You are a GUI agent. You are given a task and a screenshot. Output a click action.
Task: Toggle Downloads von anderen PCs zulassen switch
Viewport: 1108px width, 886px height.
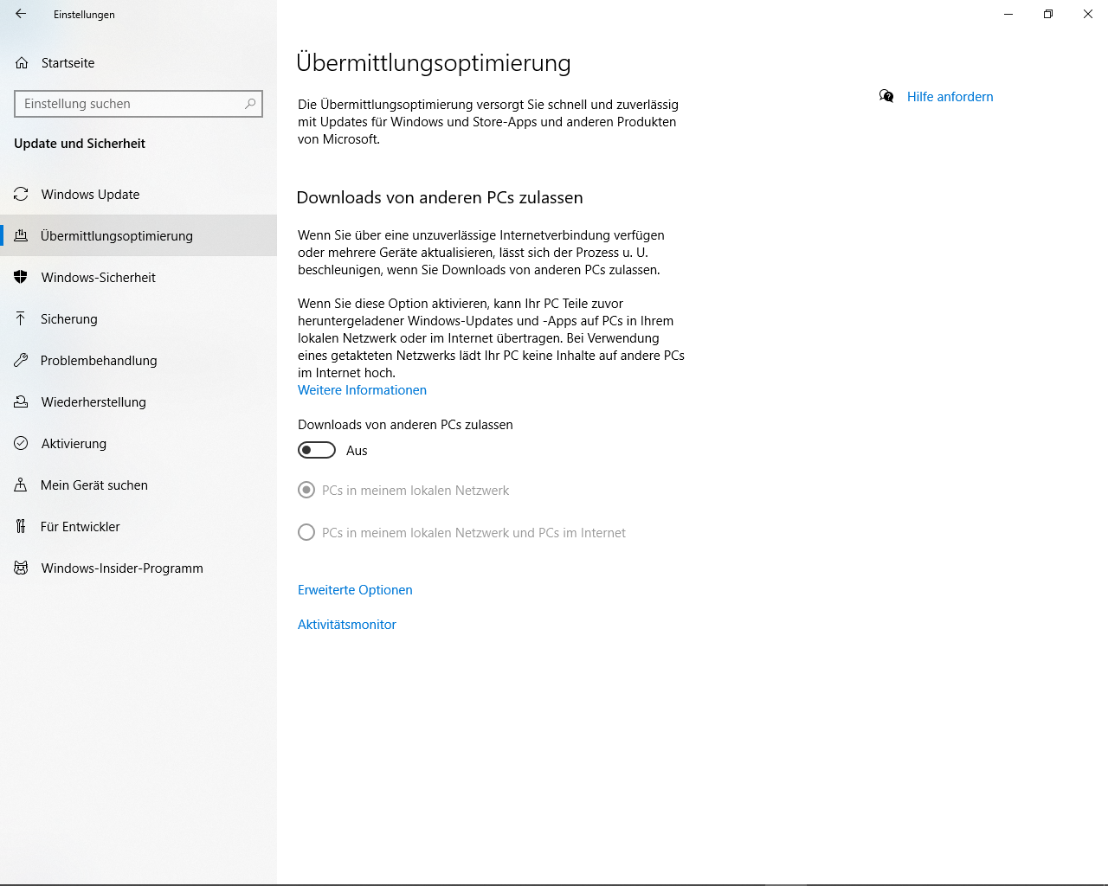(317, 450)
